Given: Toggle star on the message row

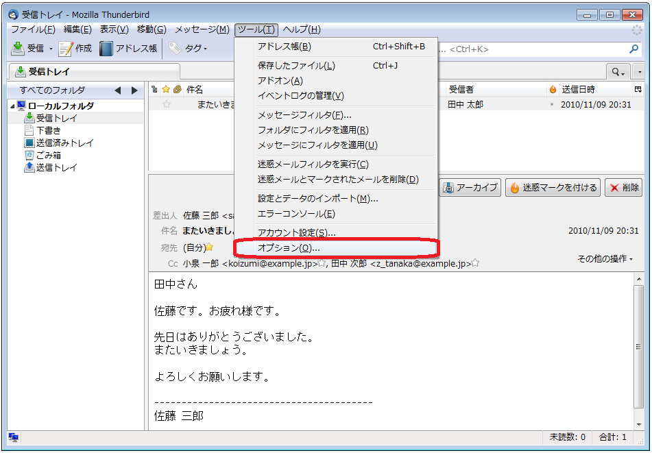Looking at the screenshot, I should point(167,104).
